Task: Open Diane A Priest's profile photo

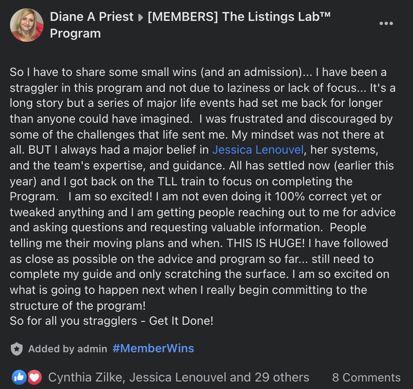Action: [x=27, y=25]
